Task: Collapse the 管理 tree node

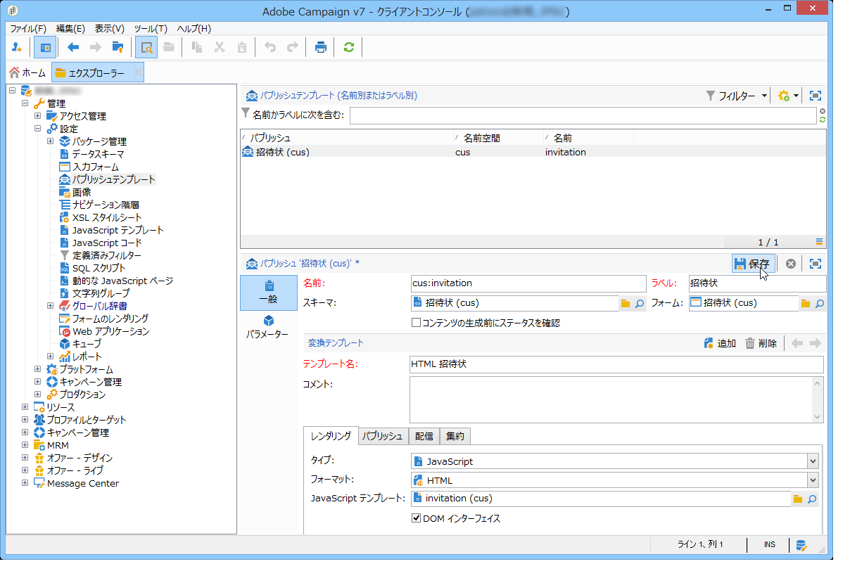Action: (25, 103)
